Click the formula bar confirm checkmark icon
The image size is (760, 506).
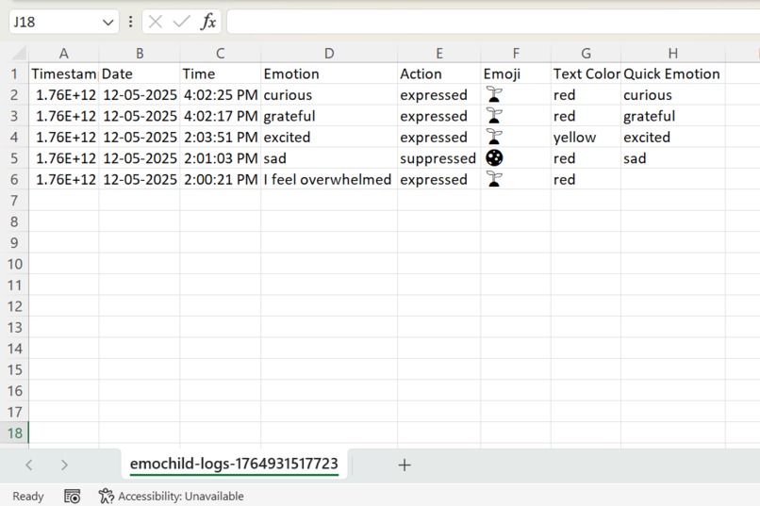[x=182, y=22]
